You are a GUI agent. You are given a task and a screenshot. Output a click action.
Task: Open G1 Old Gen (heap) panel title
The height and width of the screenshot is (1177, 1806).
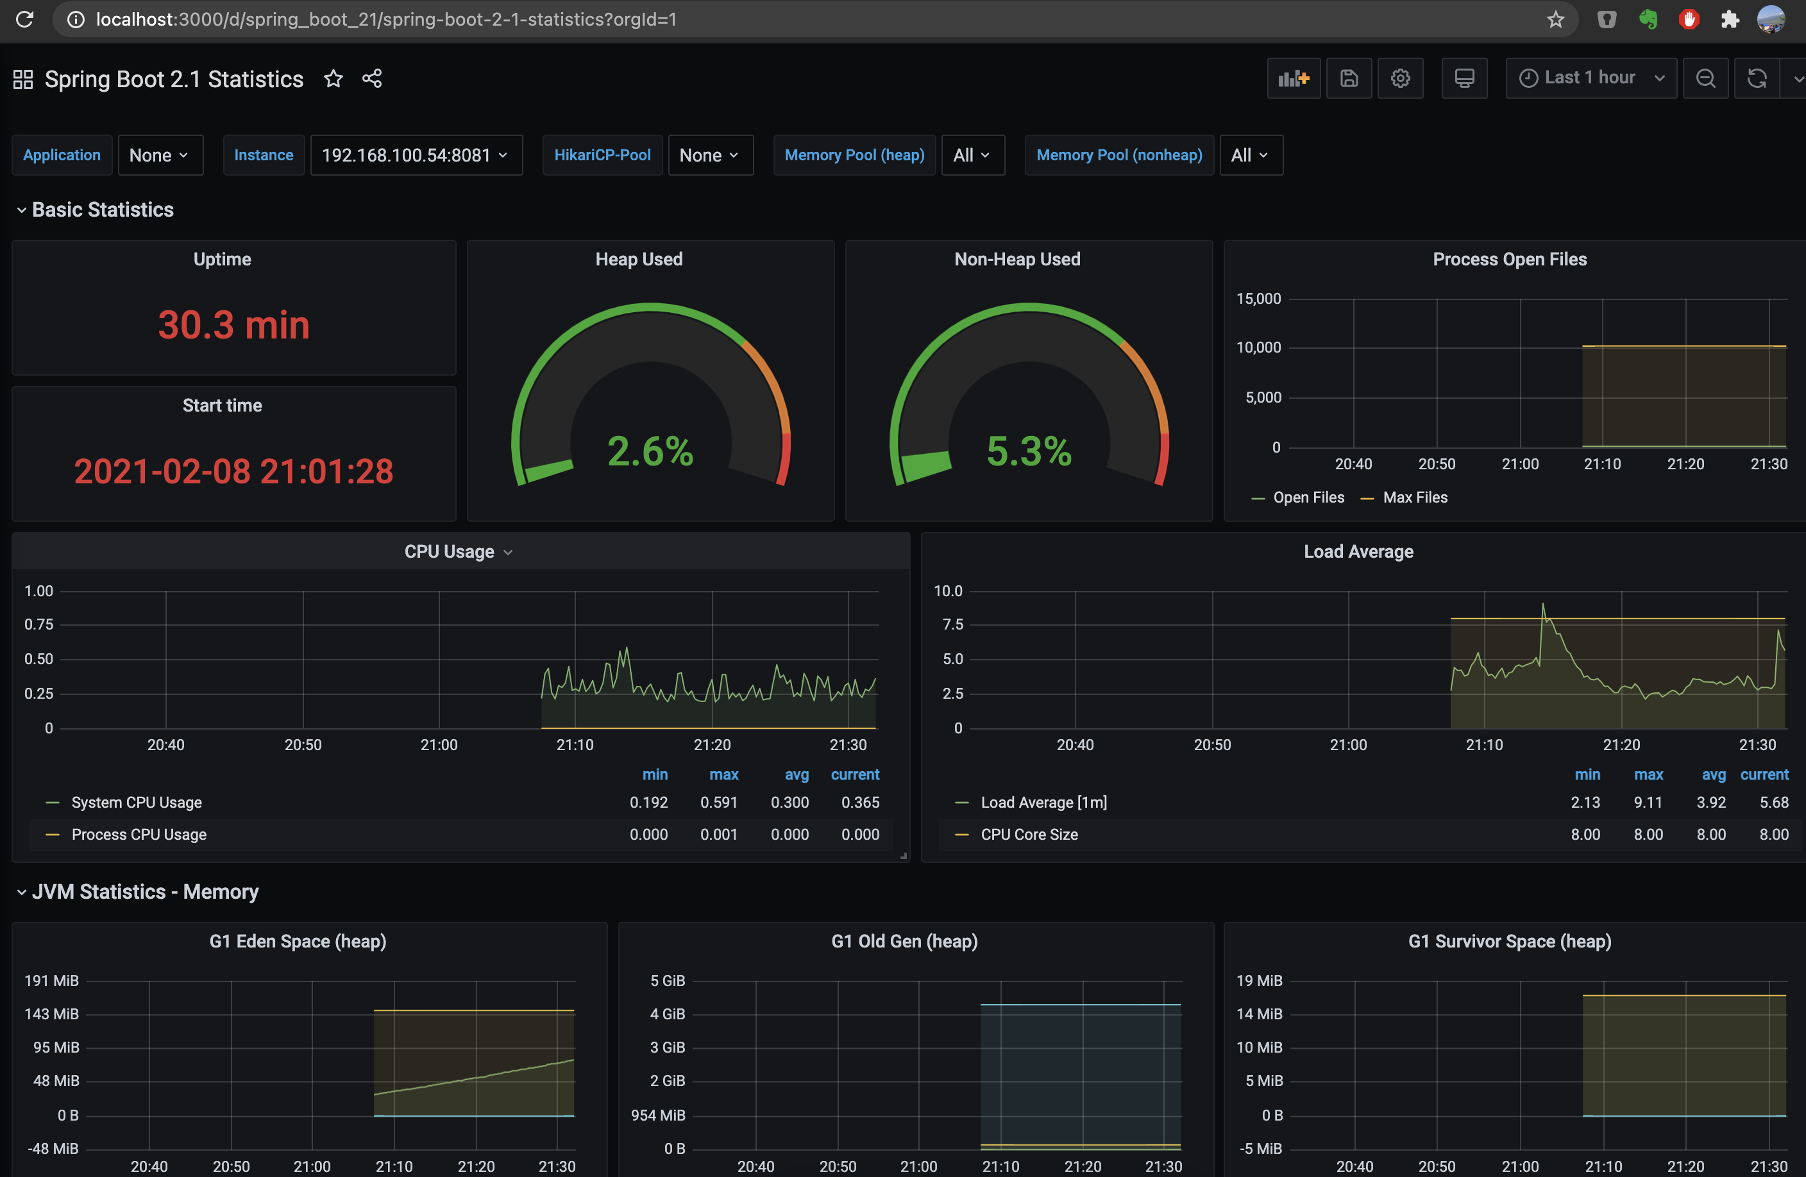904,941
